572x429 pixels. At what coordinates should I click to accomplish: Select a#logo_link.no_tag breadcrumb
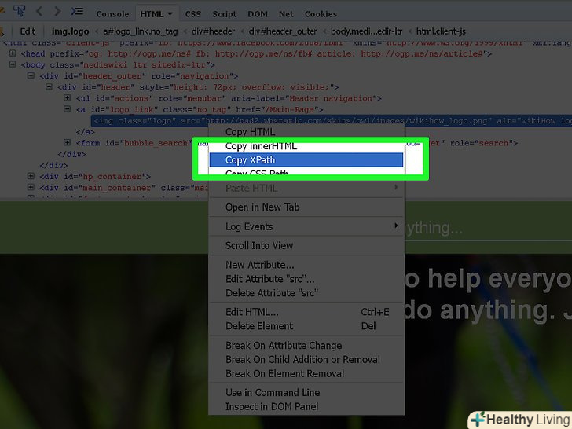coord(140,31)
